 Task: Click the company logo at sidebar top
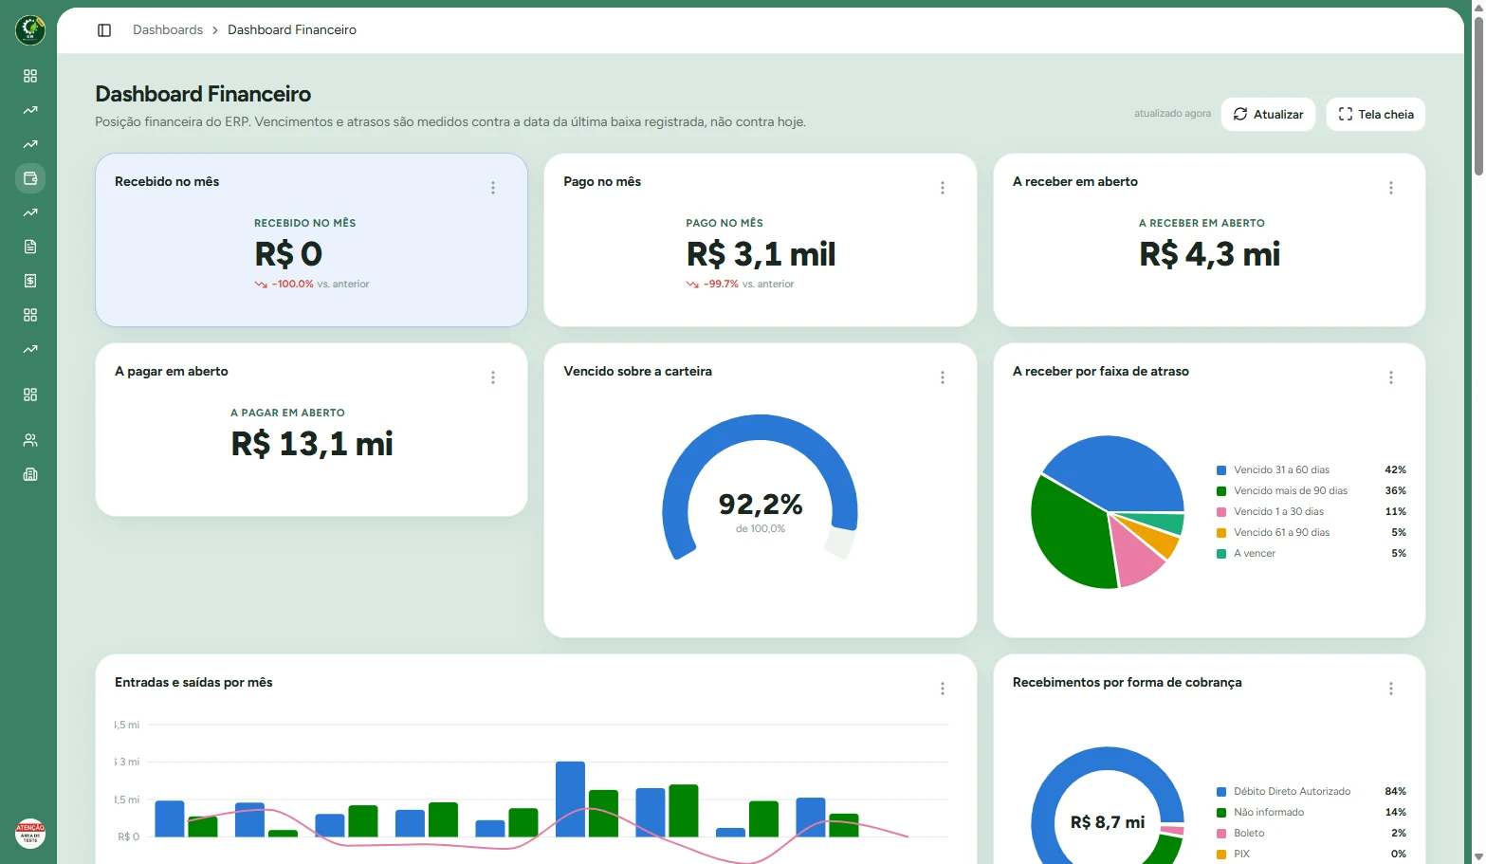[x=30, y=30]
